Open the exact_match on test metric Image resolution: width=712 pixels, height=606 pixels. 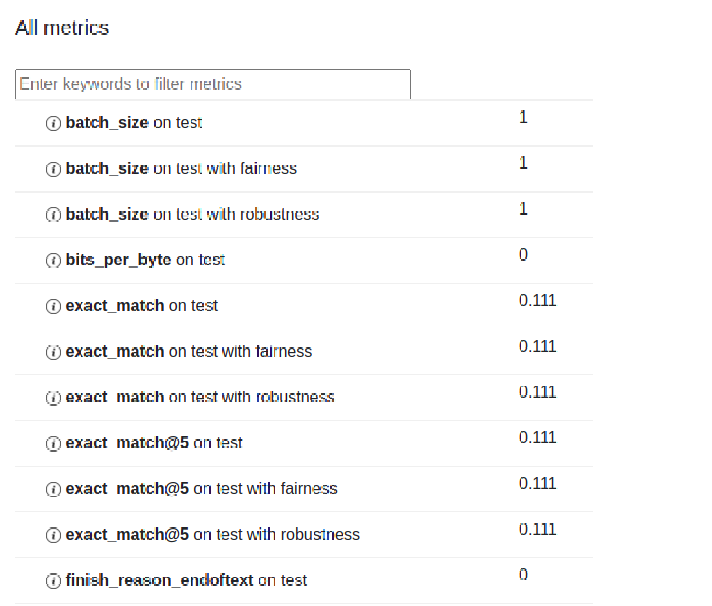coord(141,306)
